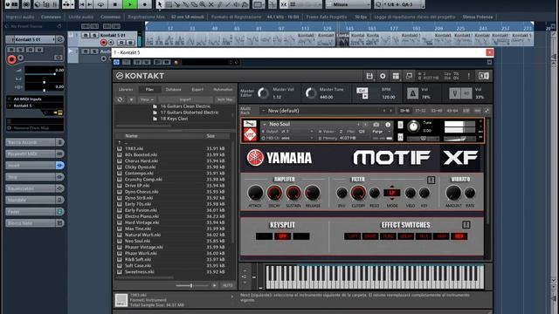Click the Ext sync button beside BPM
The image size is (559, 314).
362,91
